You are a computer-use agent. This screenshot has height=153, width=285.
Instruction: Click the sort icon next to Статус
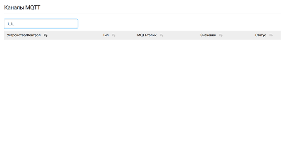(271, 35)
